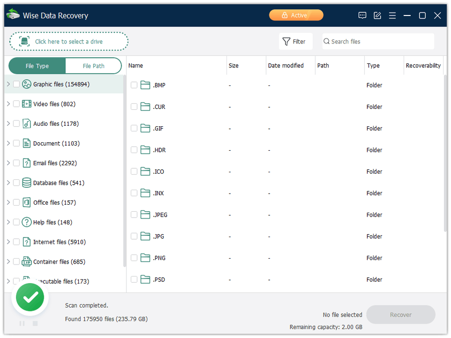Click the Active license button
451x338 pixels.
tap(296, 15)
